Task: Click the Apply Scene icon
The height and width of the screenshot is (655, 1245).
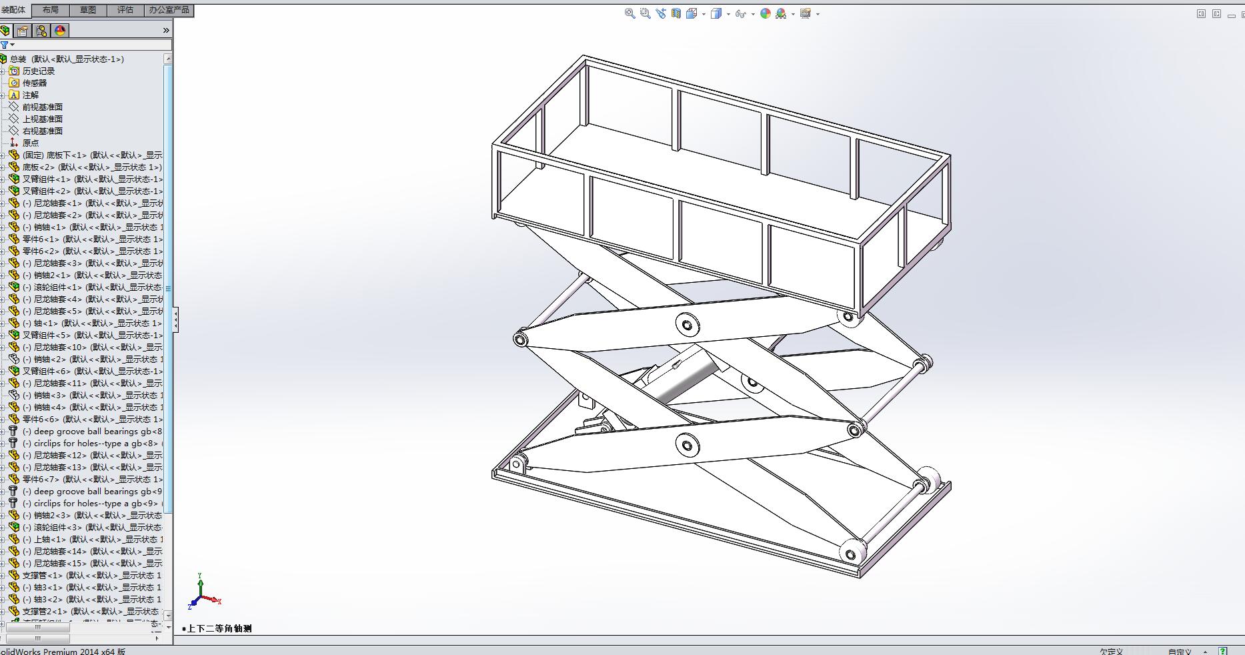Action: (781, 13)
